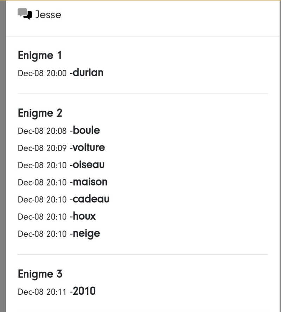Click the houx answer entry

click(84, 216)
